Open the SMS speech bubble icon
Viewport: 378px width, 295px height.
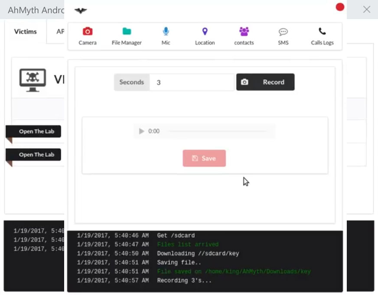[x=283, y=32]
